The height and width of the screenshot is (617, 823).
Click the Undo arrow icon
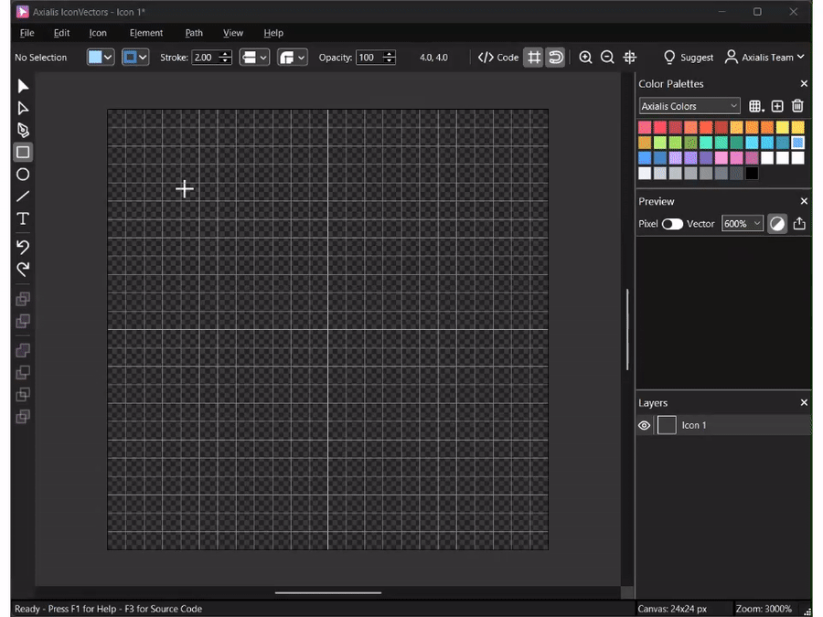click(23, 247)
